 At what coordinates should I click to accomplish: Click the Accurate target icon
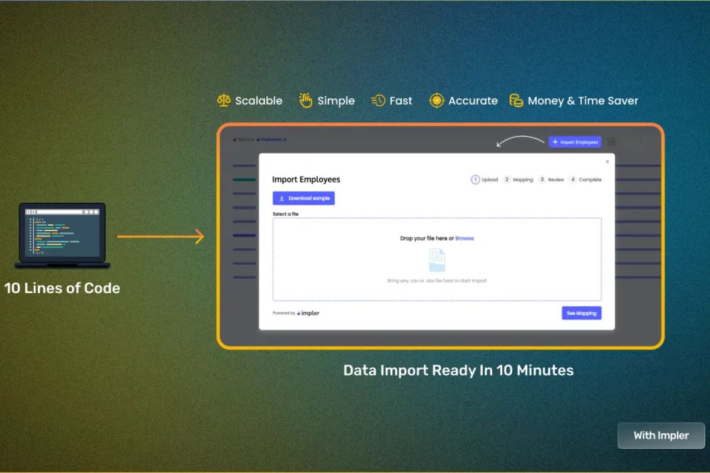[437, 101]
